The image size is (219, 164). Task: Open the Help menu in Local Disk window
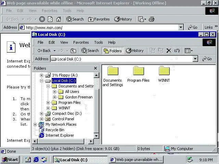pos(112,42)
